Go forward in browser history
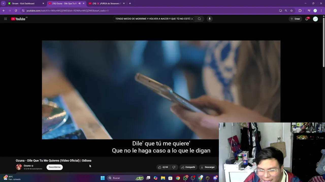Image resolution: width=325 pixels, height=182 pixels. click(10, 11)
